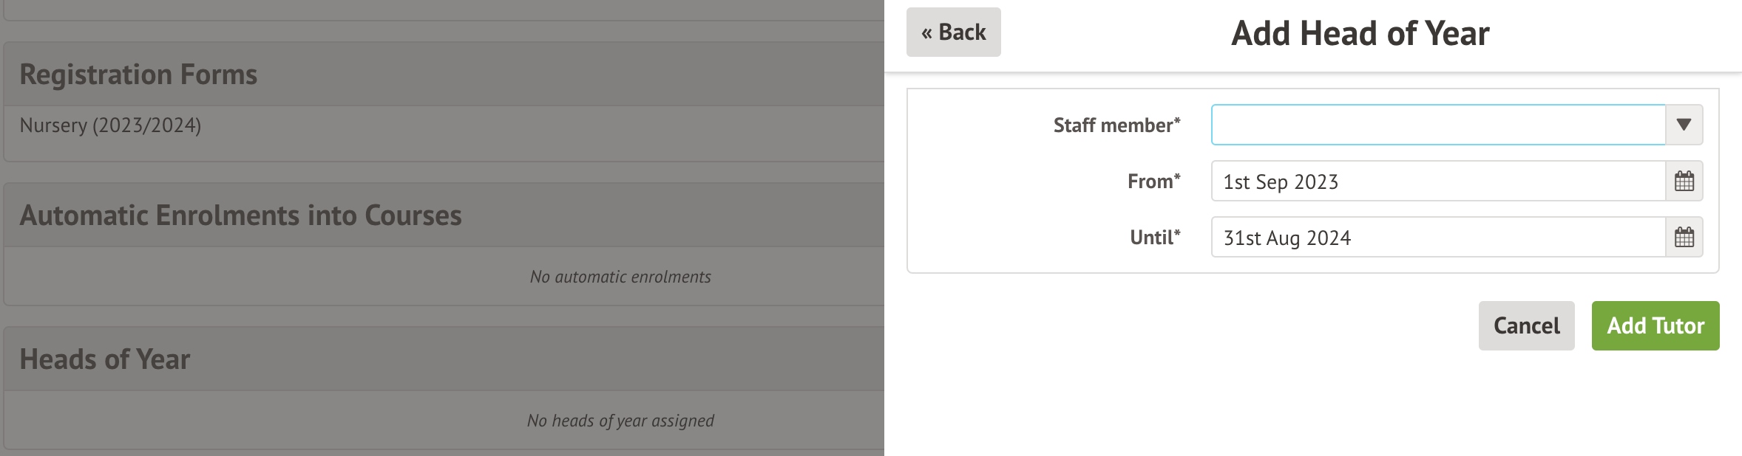Click the Until date field
This screenshot has height=456, width=1742.
(x=1437, y=237)
